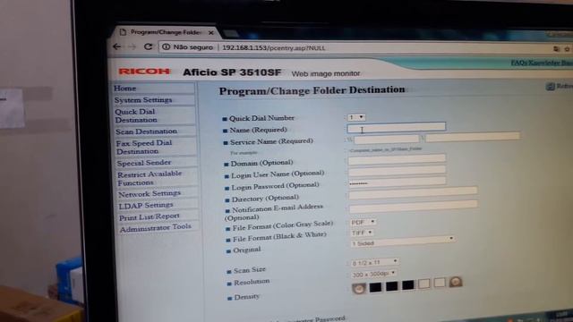The width and height of the screenshot is (573, 322).
Task: Open the FAQs/Knowledge Base link
Action: coord(542,63)
